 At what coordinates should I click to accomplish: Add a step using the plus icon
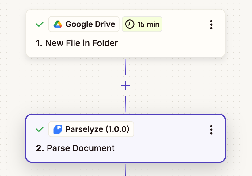[x=125, y=85]
